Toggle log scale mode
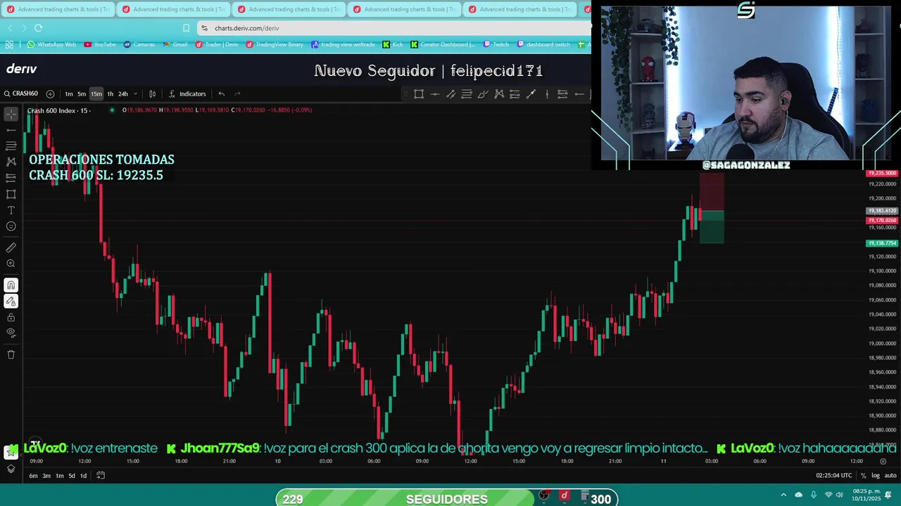 click(876, 476)
